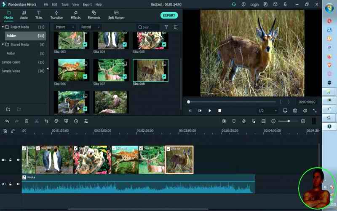
Task: Mute the audio track speaker icon
Action: coord(18,184)
